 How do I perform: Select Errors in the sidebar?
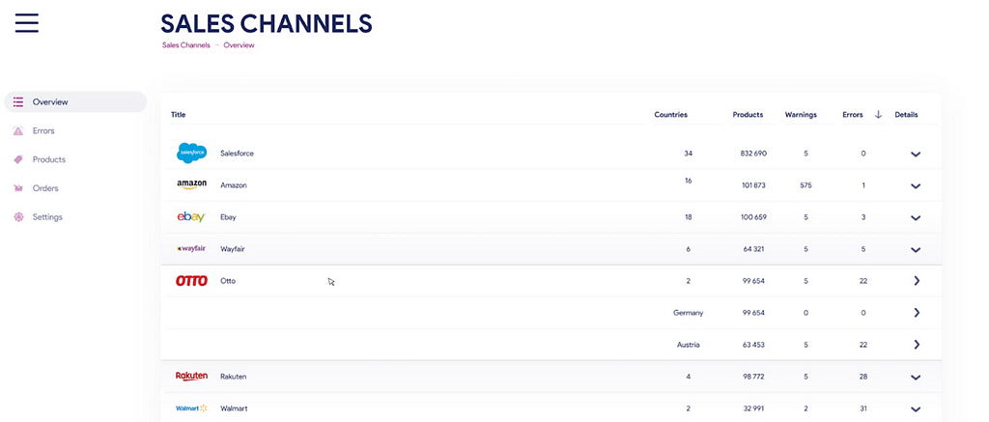click(43, 130)
